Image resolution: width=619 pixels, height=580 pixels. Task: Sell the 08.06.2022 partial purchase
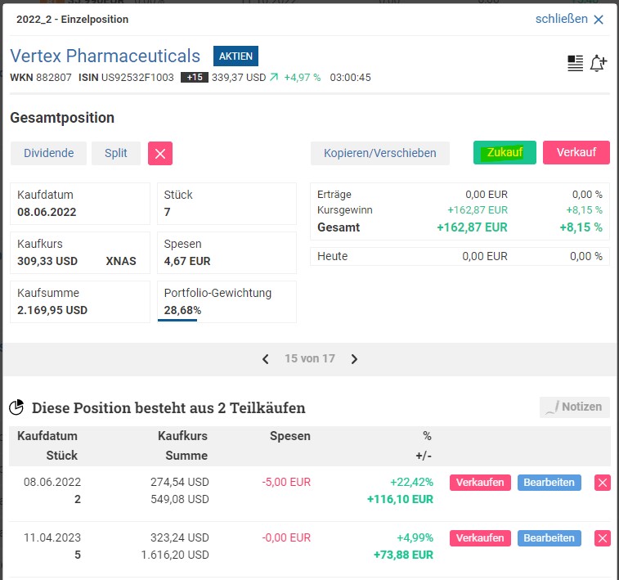[x=480, y=483]
